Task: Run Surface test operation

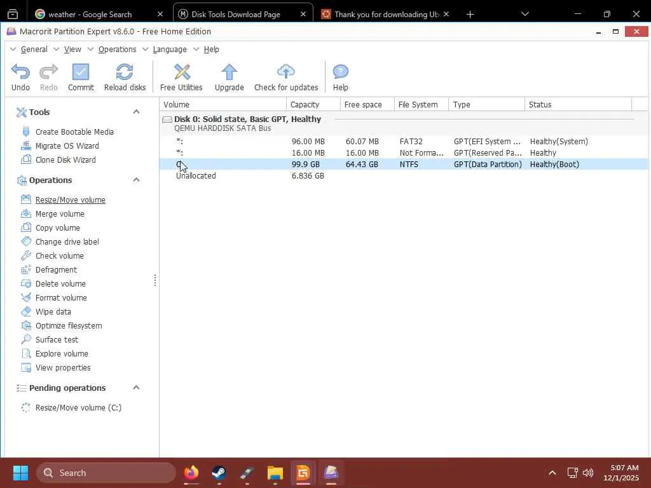Action: [57, 340]
